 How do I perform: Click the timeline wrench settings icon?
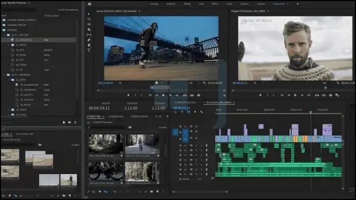click(x=201, y=112)
